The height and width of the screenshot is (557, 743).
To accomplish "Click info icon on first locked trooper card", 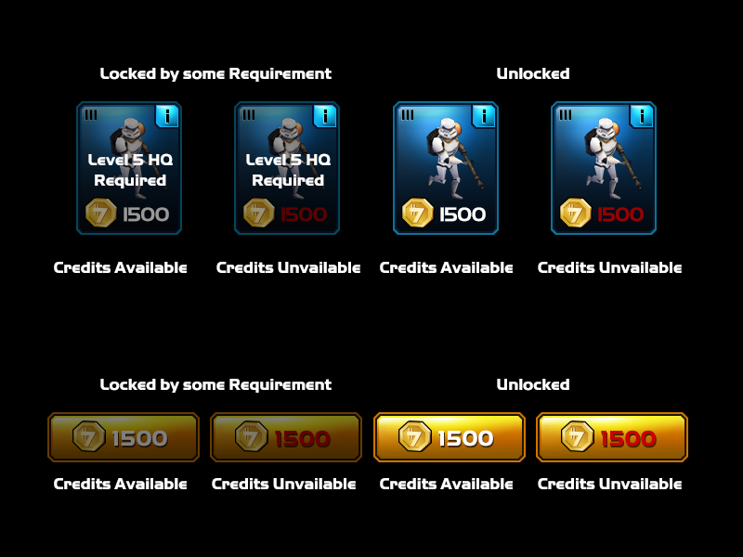I will coord(167,116).
